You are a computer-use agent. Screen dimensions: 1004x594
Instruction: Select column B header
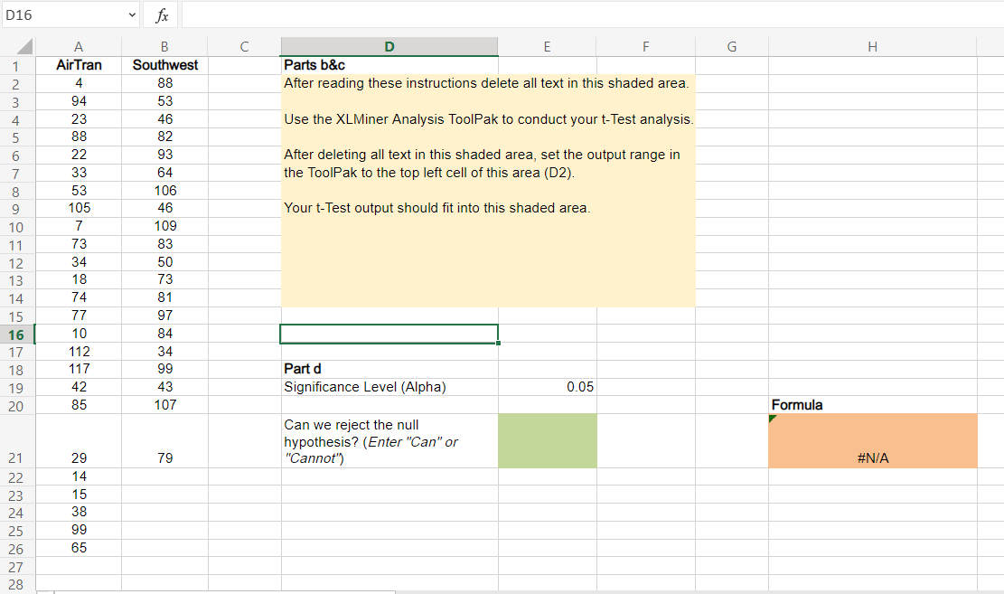click(164, 47)
